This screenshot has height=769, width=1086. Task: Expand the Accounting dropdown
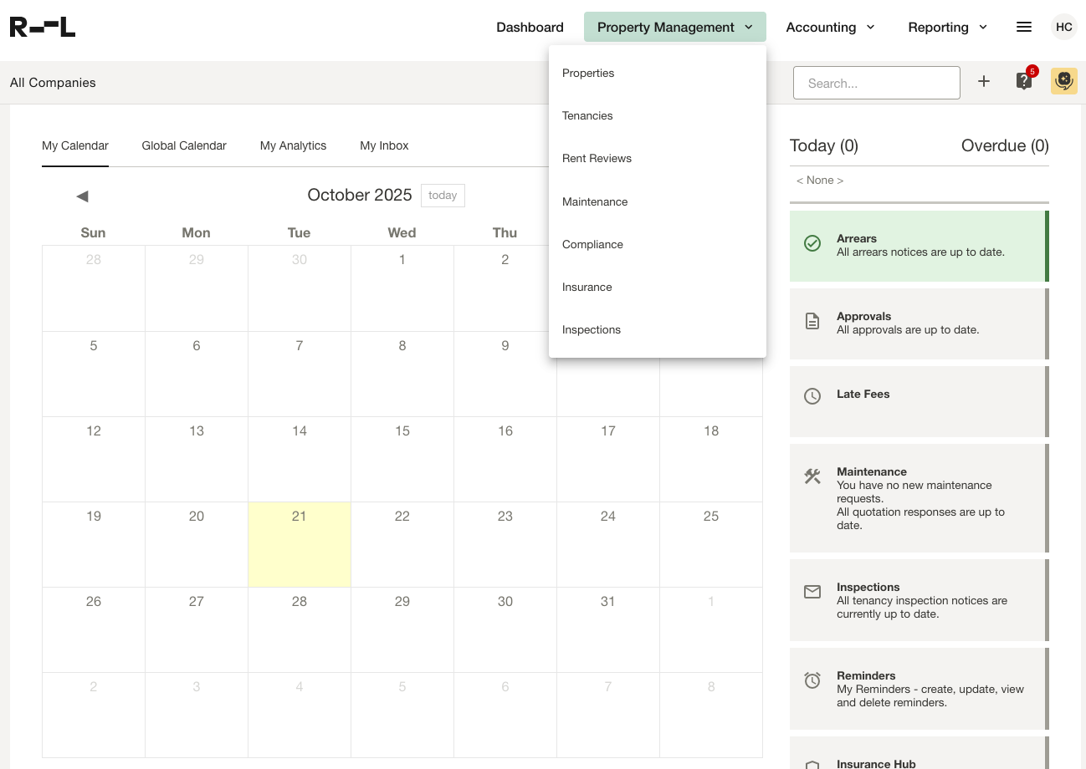830,27
